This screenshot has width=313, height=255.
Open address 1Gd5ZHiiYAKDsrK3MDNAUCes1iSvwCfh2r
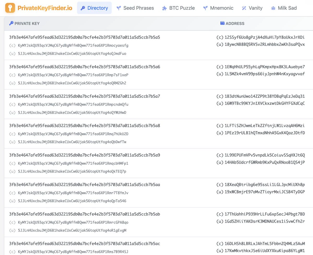point(265,221)
